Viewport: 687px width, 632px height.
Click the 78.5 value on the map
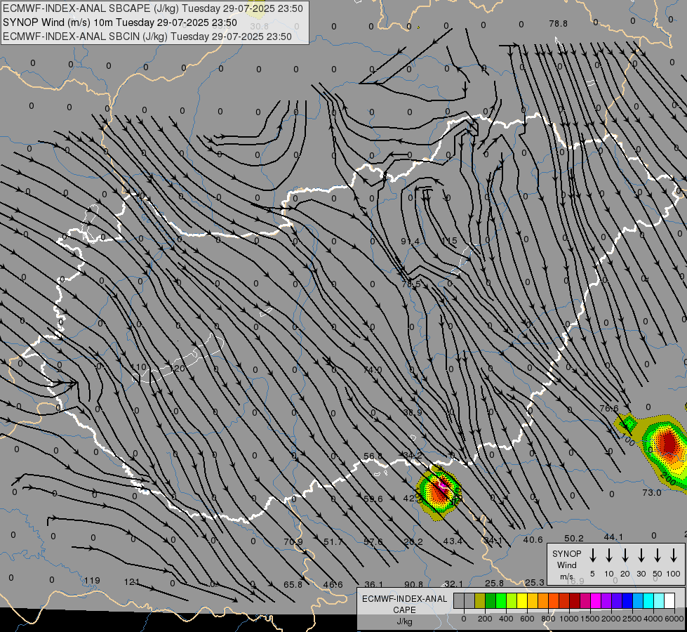(411, 284)
